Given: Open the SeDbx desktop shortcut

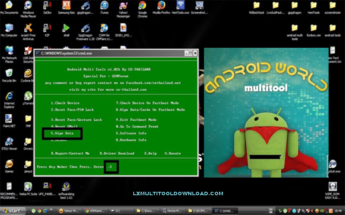Looking at the screenshot, I should tap(47, 7).
